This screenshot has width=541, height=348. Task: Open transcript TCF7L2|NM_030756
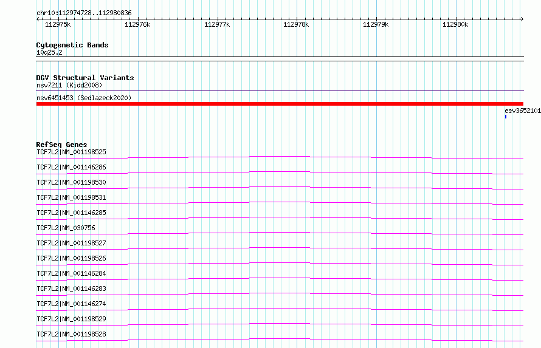click(66, 228)
